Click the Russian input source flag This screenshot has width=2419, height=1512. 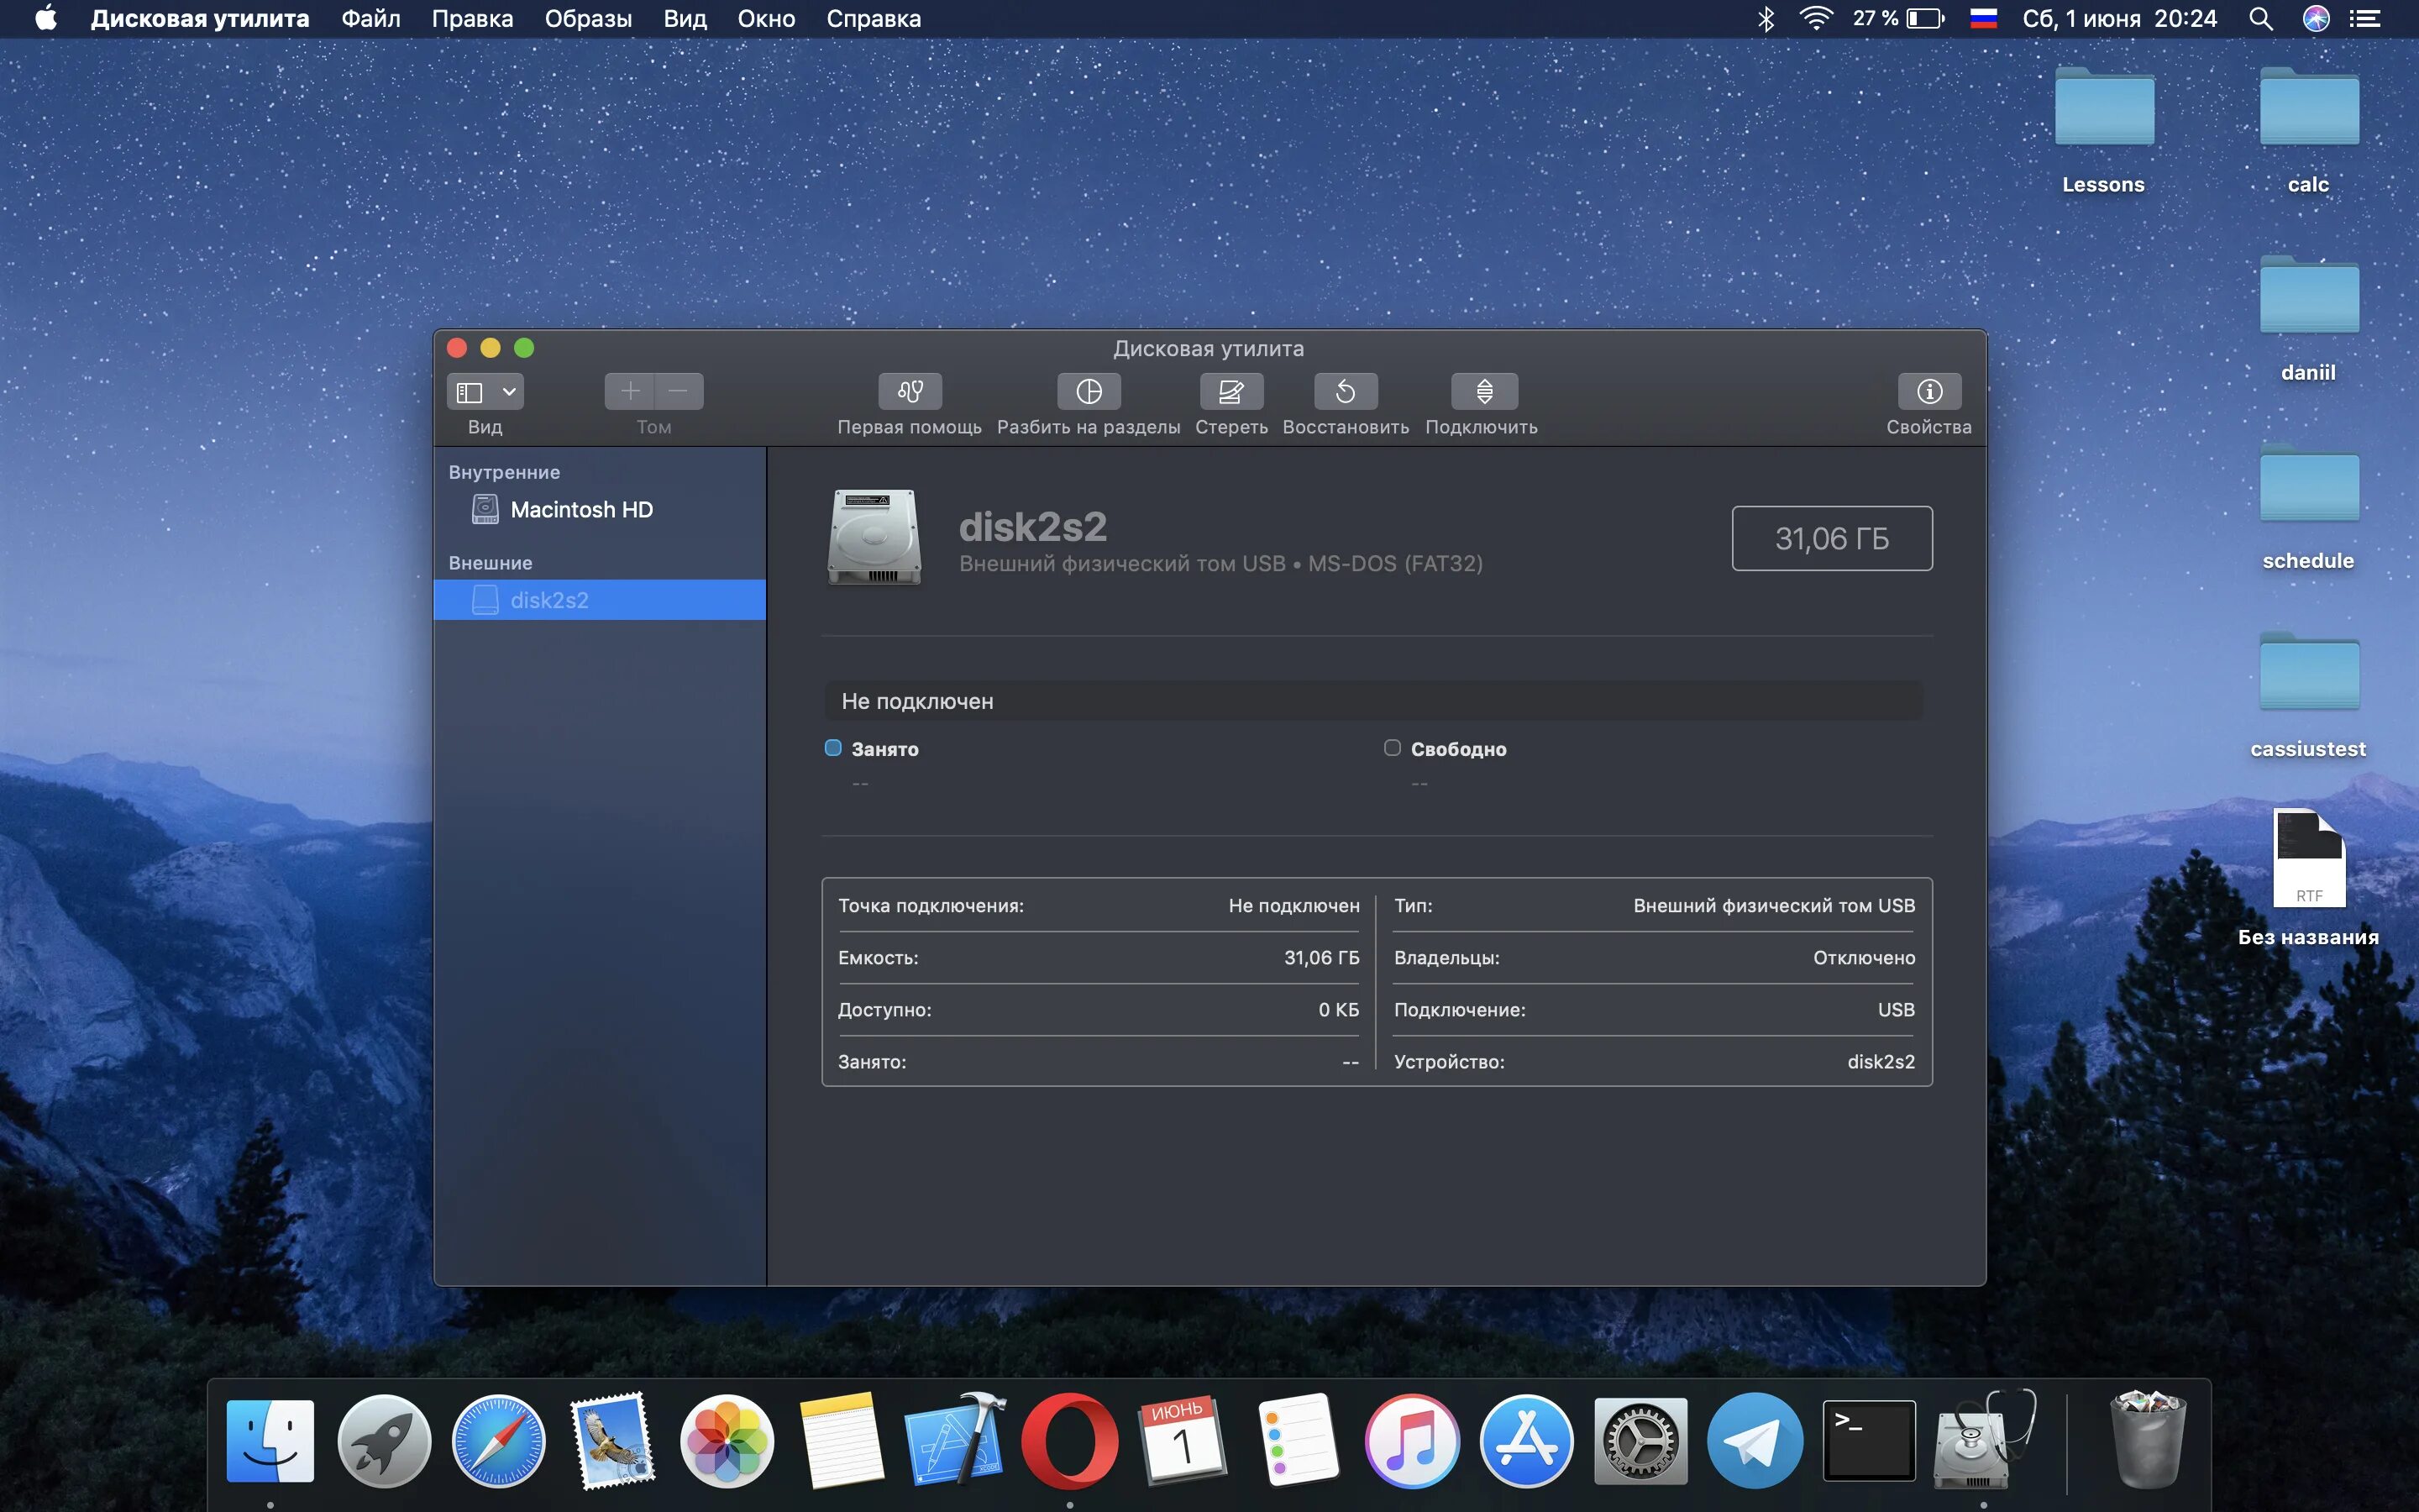click(1983, 19)
